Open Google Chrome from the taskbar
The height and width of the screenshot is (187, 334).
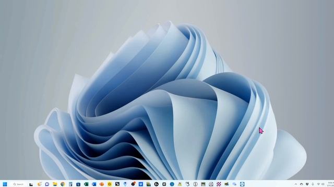pyautogui.click(x=63, y=184)
